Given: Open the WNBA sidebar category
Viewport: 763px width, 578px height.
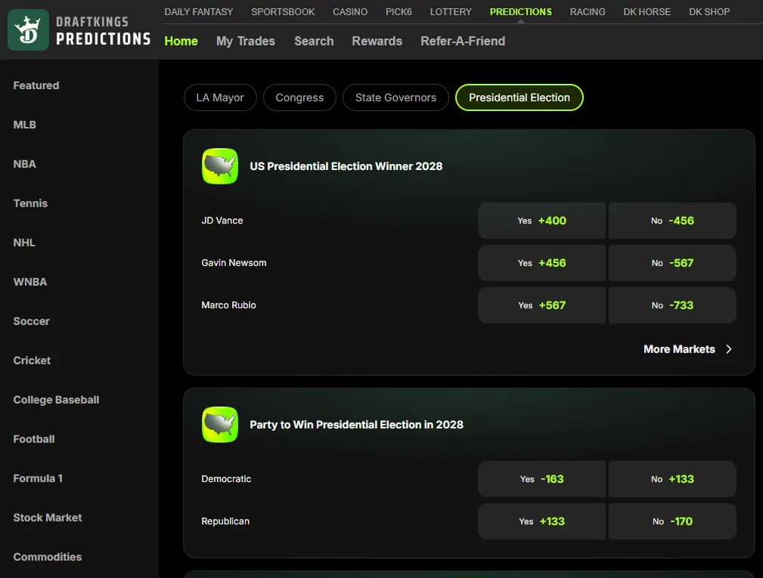Looking at the screenshot, I should (29, 282).
